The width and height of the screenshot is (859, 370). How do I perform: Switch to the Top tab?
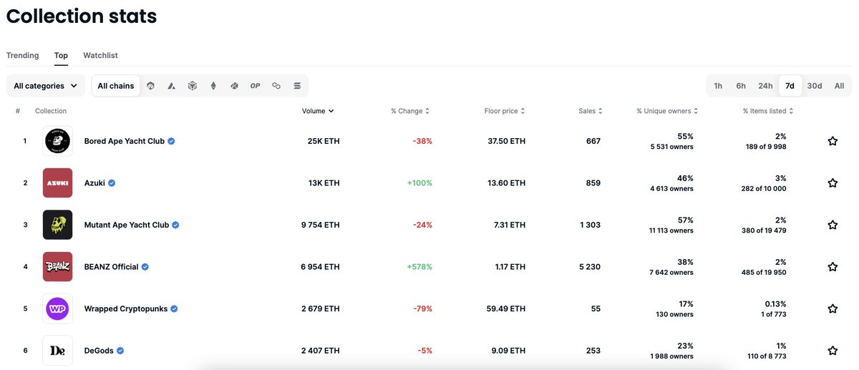(61, 55)
